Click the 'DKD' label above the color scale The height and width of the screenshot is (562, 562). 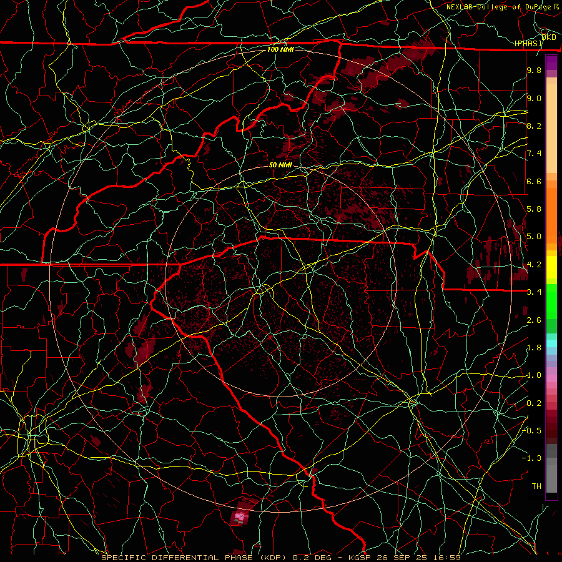click(549, 37)
